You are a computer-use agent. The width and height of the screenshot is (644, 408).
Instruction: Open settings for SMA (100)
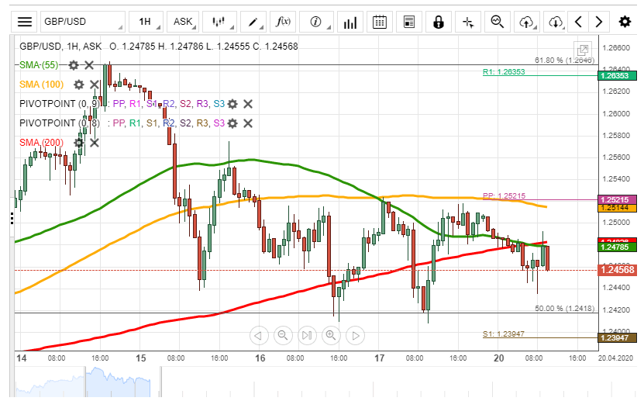pos(79,85)
